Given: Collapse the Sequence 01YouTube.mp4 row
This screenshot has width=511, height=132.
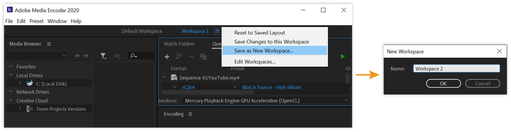Looking at the screenshot, I should (164, 77).
